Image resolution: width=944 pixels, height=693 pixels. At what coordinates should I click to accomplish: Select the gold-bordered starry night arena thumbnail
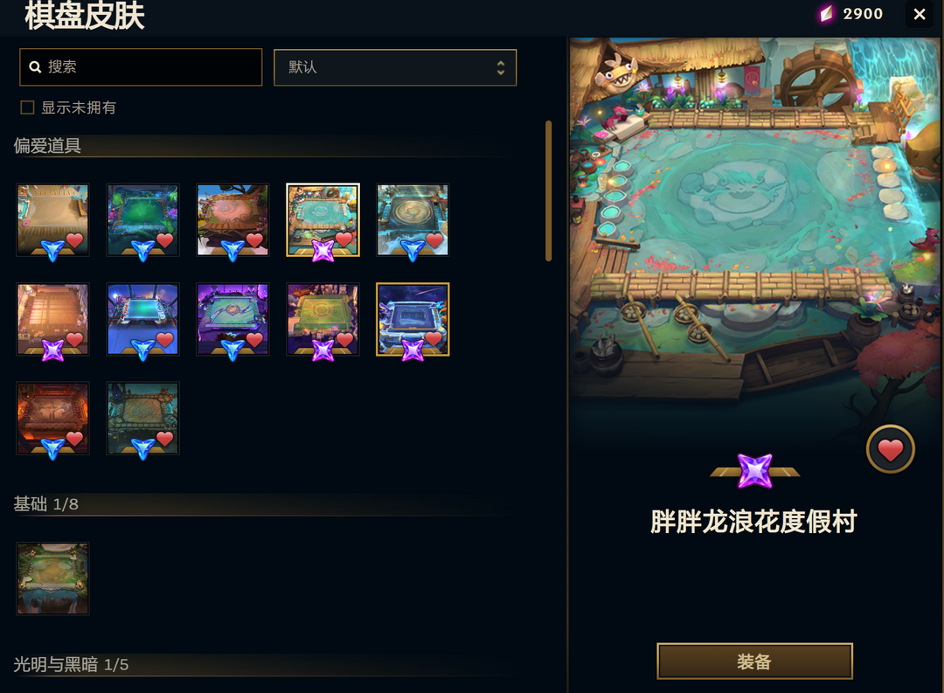pyautogui.click(x=413, y=319)
